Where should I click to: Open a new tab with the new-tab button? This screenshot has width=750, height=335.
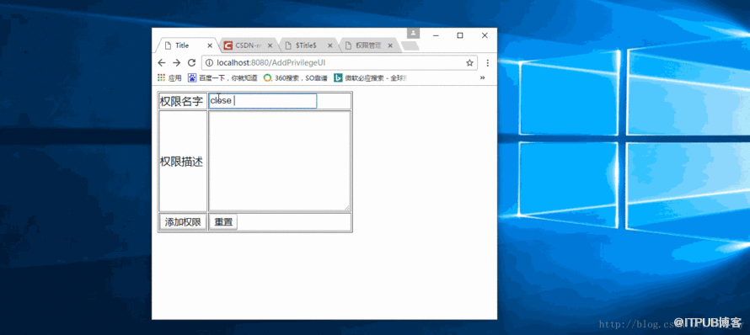(410, 46)
